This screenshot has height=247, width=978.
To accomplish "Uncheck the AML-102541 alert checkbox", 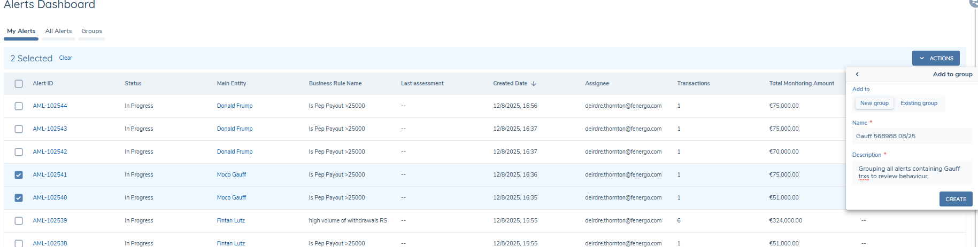I will (x=19, y=175).
